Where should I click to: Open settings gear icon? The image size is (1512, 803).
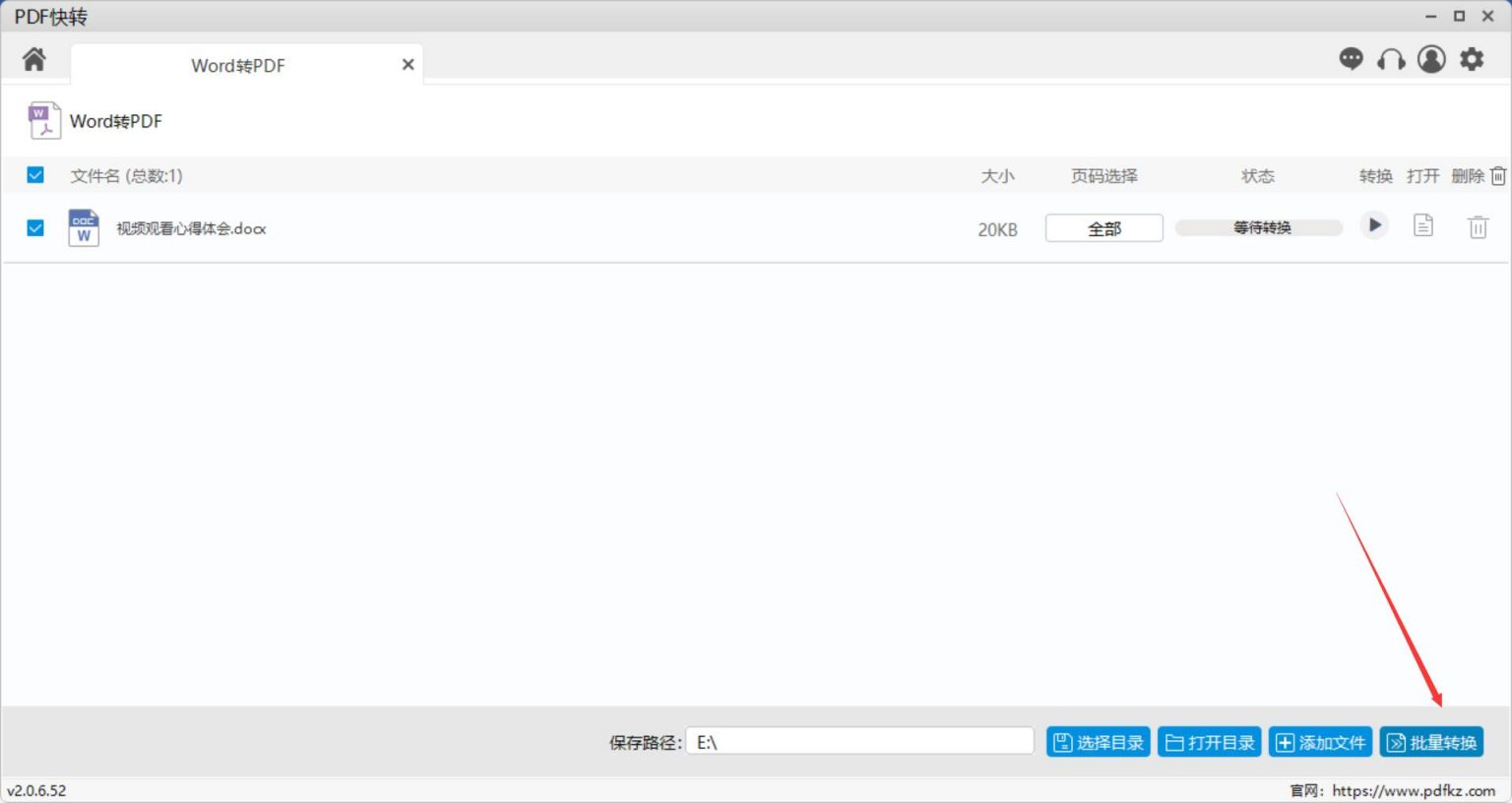(1472, 60)
